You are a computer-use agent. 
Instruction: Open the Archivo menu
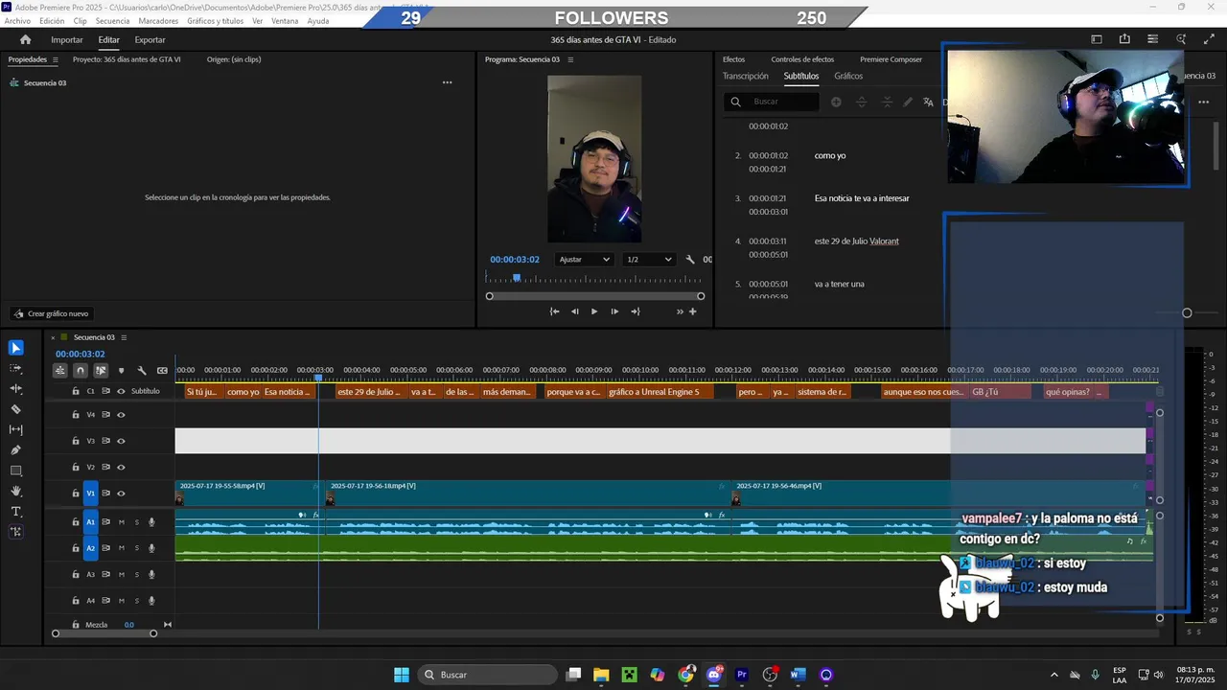coord(17,21)
